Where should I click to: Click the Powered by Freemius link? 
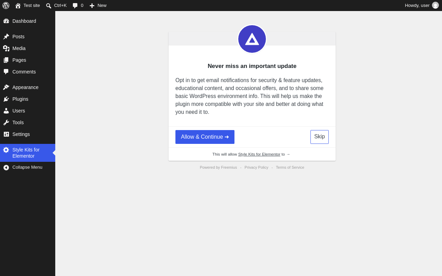[218, 167]
